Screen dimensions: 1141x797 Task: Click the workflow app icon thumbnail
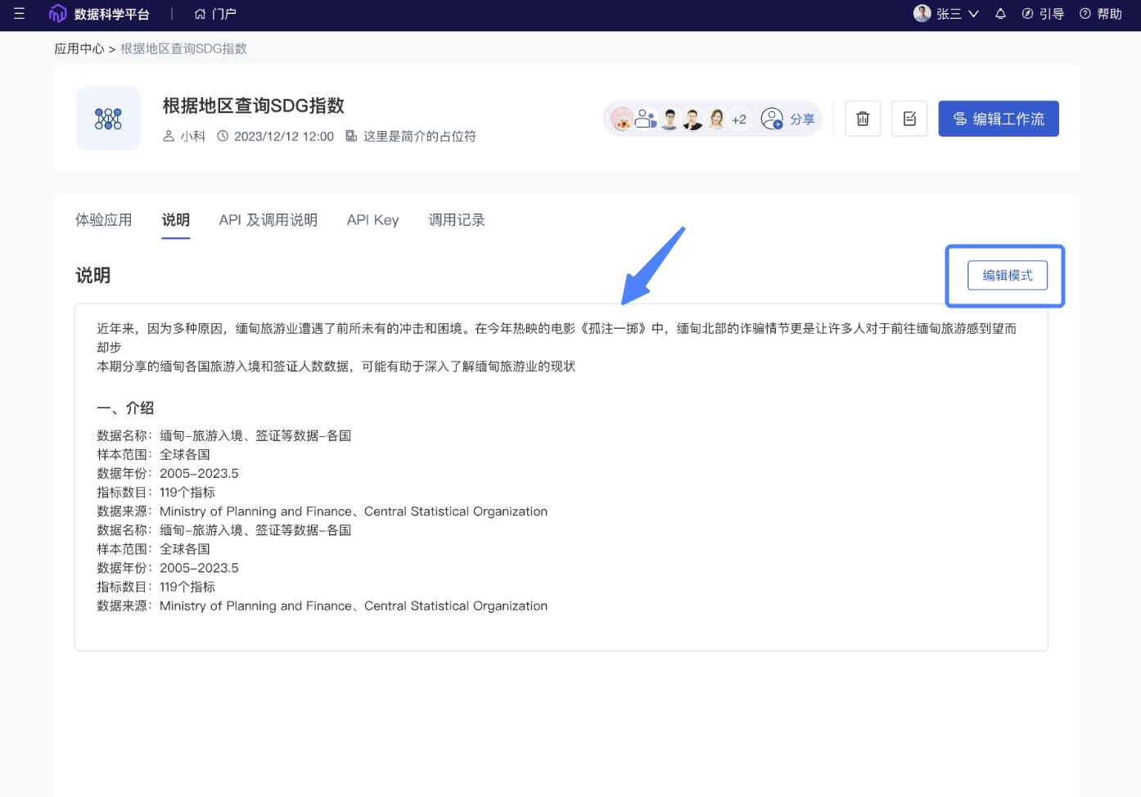point(108,119)
